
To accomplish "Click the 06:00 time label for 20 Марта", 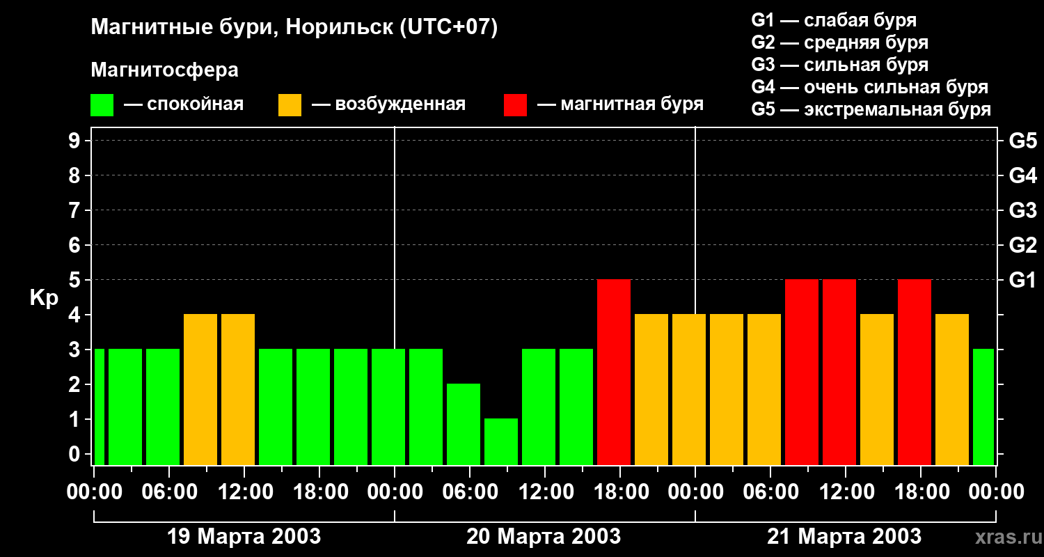I will (x=470, y=492).
